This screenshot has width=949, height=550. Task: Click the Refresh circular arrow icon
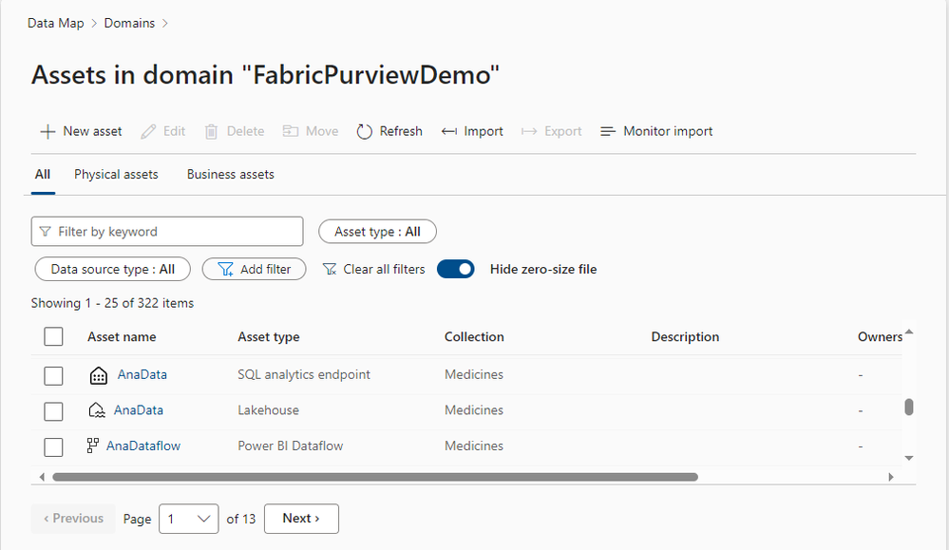pyautogui.click(x=365, y=131)
